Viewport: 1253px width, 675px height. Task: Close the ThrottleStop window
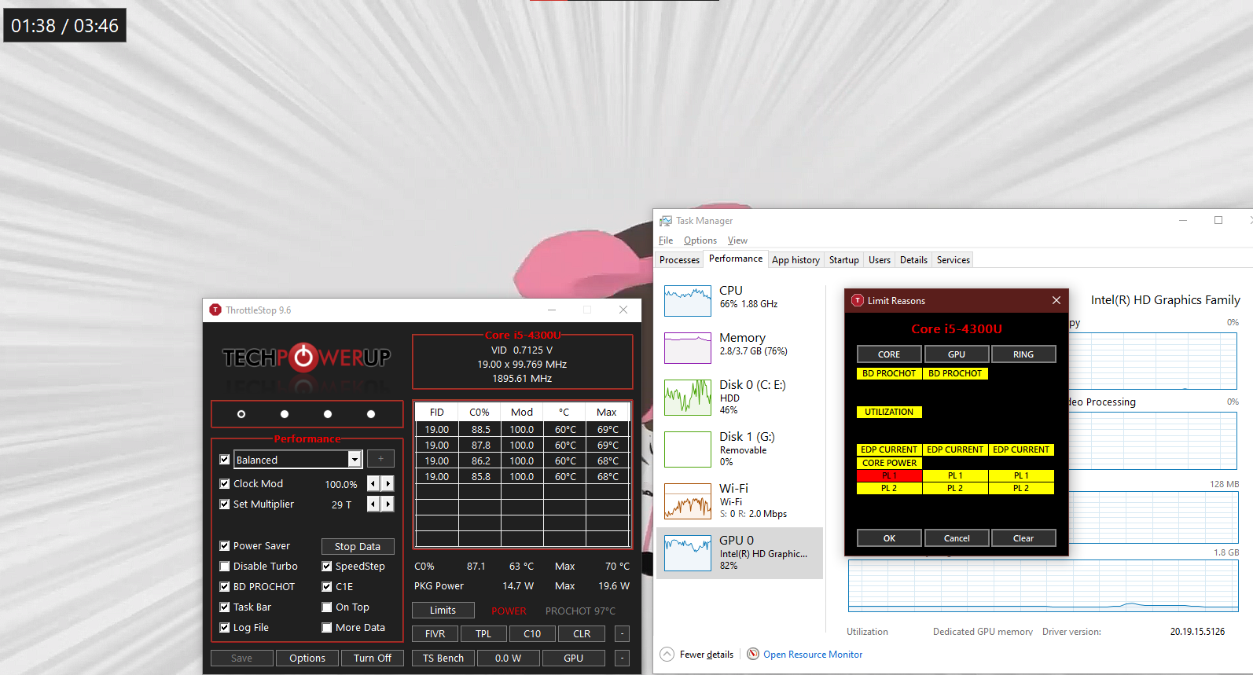(623, 310)
